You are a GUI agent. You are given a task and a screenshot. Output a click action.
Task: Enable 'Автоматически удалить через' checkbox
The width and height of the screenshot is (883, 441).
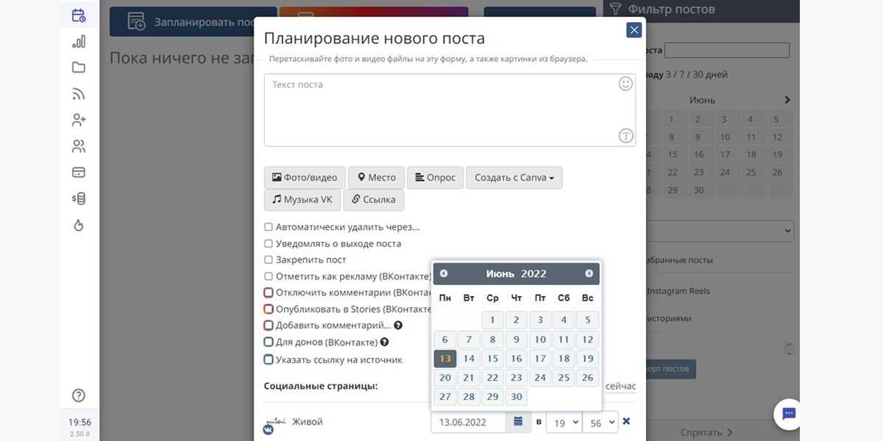click(269, 227)
